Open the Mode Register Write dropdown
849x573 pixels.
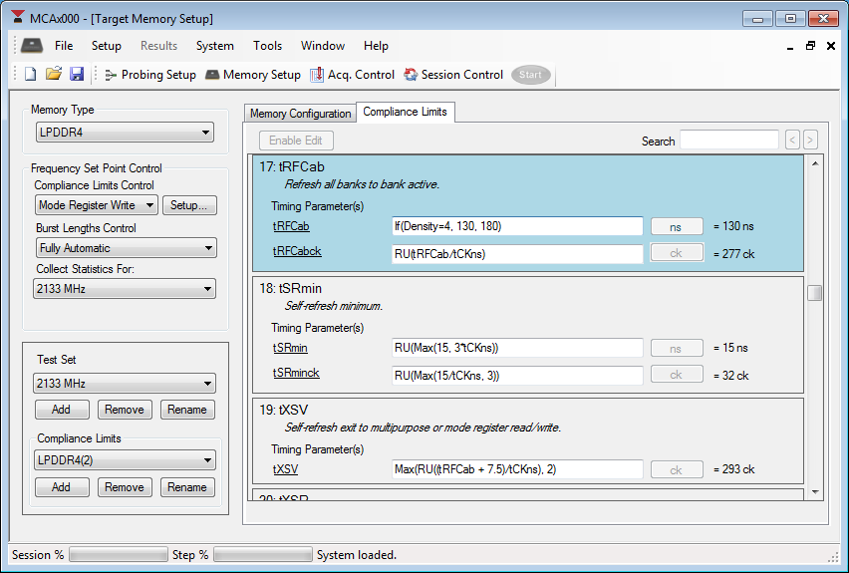[97, 205]
